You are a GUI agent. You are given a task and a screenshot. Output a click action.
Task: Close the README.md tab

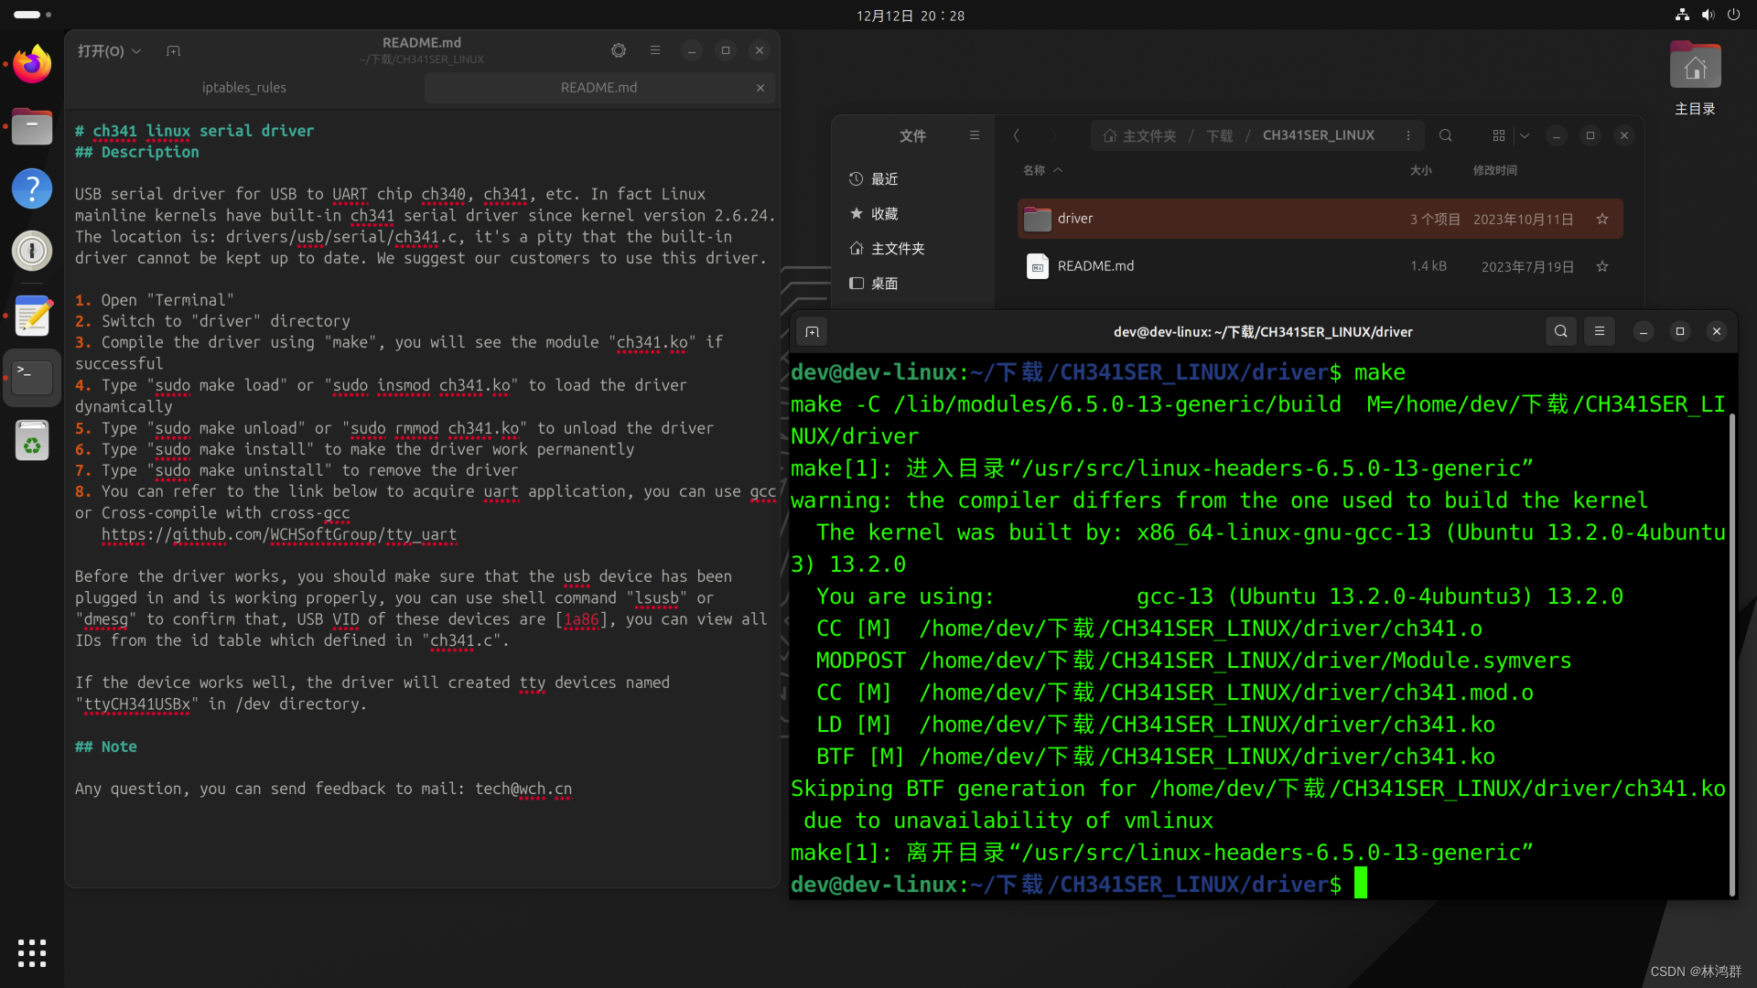[760, 88]
